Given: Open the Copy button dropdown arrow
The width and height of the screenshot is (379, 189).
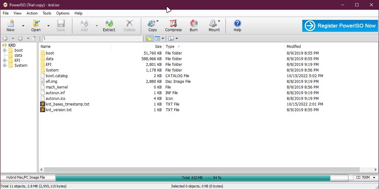Looking at the screenshot, I should pos(157,21).
